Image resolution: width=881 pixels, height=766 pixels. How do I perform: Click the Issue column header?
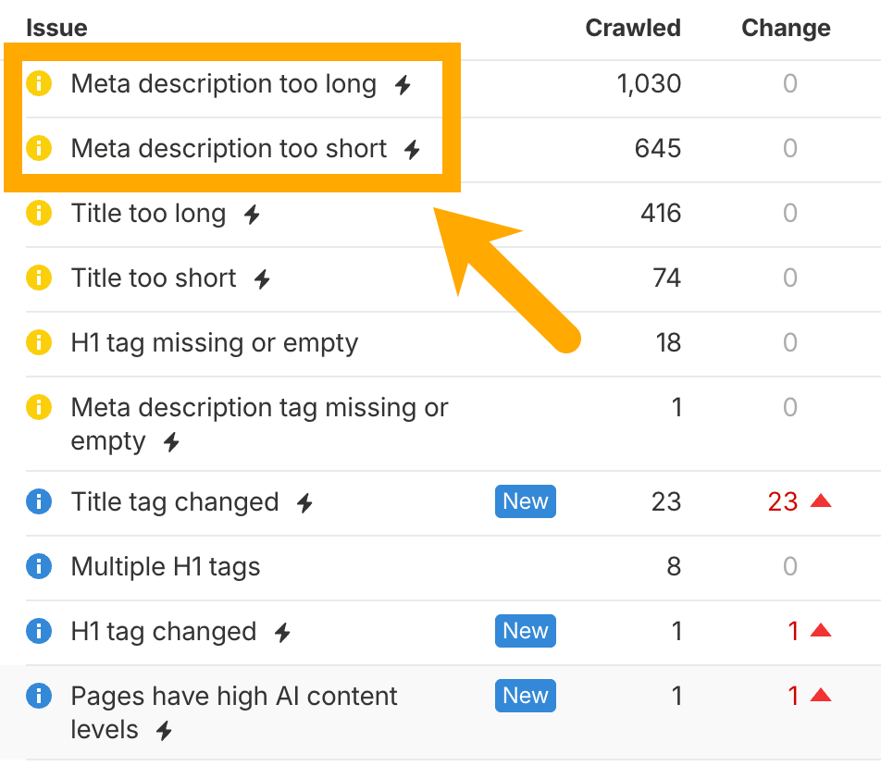tap(56, 29)
